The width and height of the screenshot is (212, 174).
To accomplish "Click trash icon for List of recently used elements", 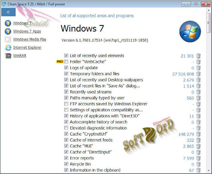I will point(198,56).
